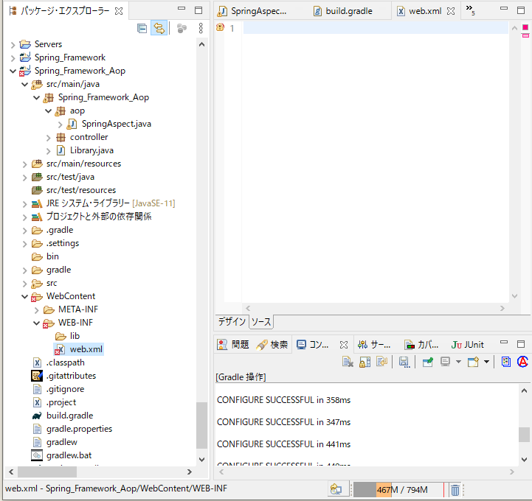Image resolution: width=532 pixels, height=501 pixels.
Task: Collapse the src/main/java folder
Action: pos(25,84)
